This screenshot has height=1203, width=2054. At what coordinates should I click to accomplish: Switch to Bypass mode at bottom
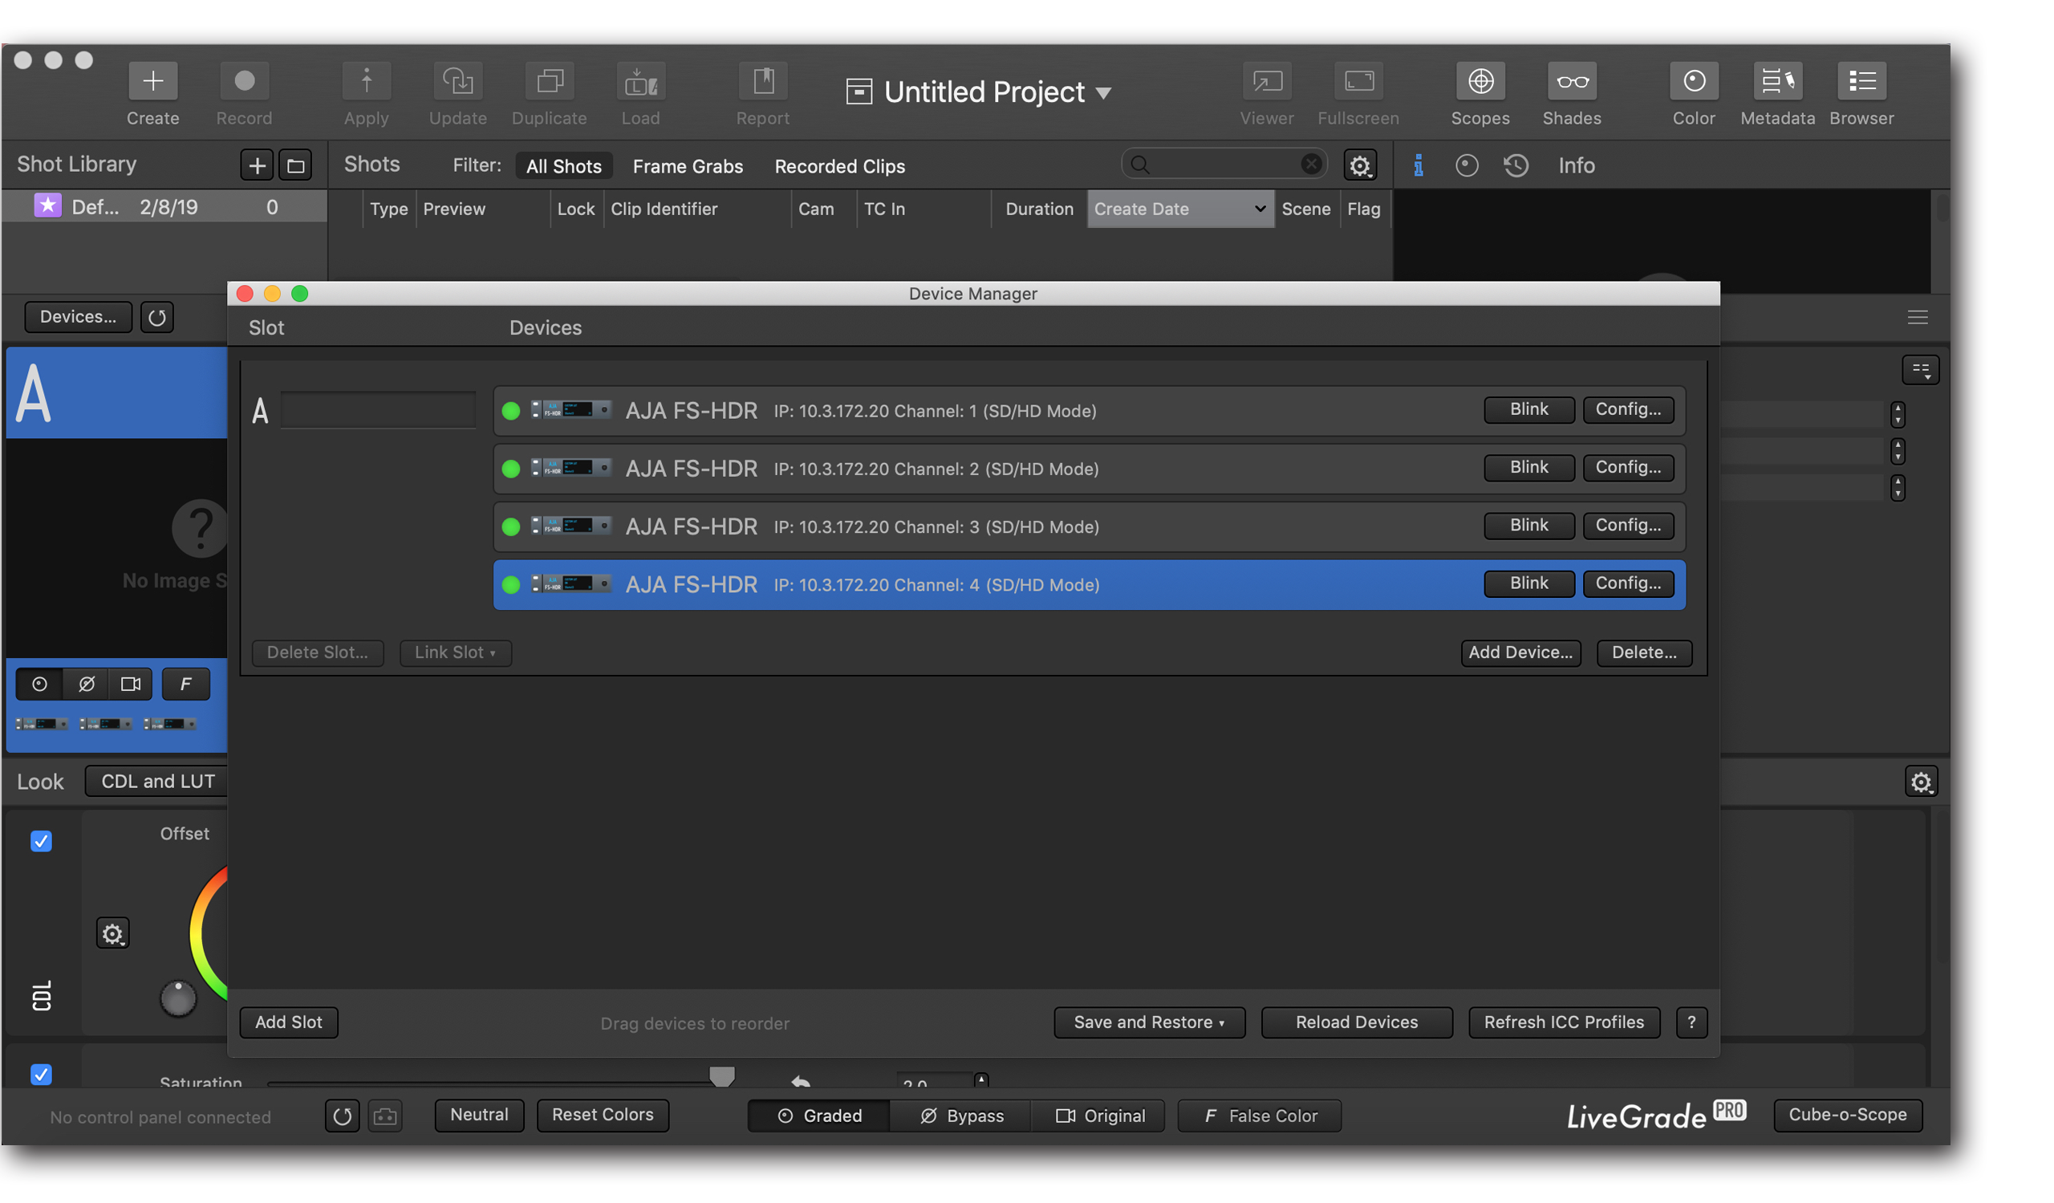pyautogui.click(x=961, y=1115)
